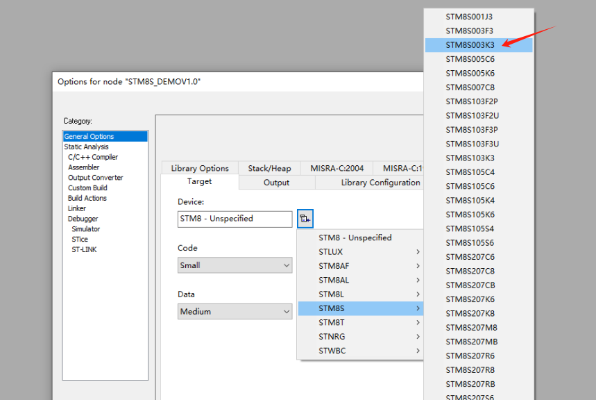Choose device STM8S003F3
The width and height of the screenshot is (596, 400).
click(479, 31)
